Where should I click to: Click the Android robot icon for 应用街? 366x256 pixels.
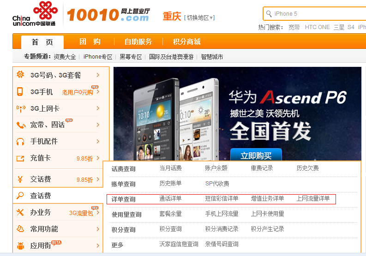[x=20, y=245]
